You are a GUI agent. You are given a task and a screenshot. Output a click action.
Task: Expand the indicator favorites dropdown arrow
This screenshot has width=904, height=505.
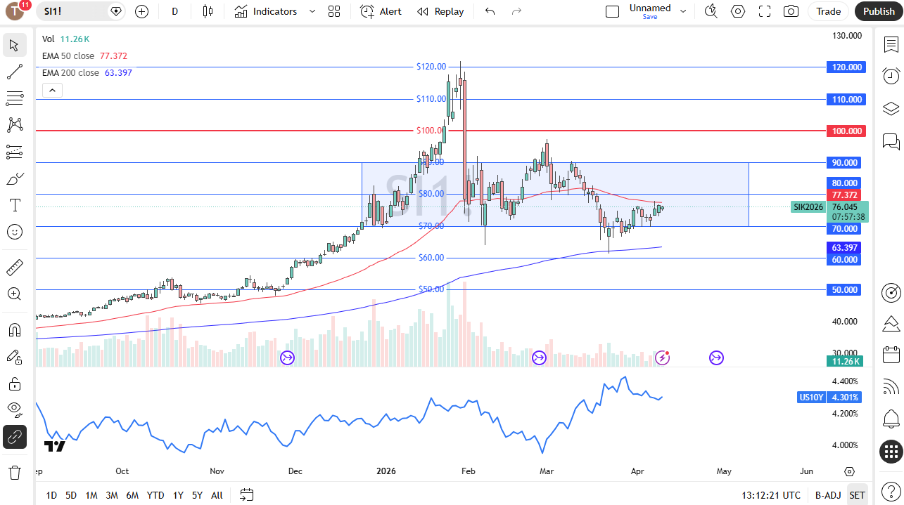pyautogui.click(x=312, y=11)
